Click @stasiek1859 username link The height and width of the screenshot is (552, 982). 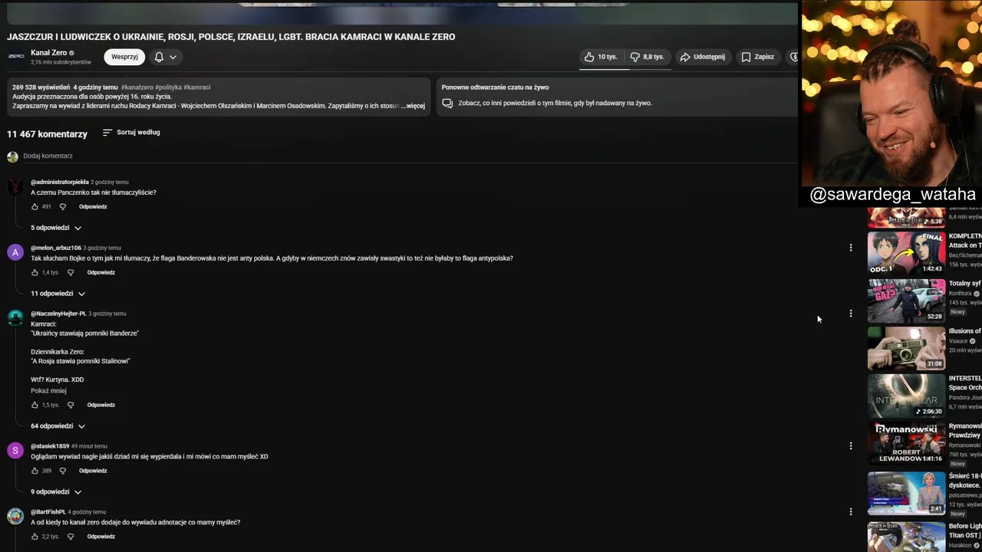point(50,446)
